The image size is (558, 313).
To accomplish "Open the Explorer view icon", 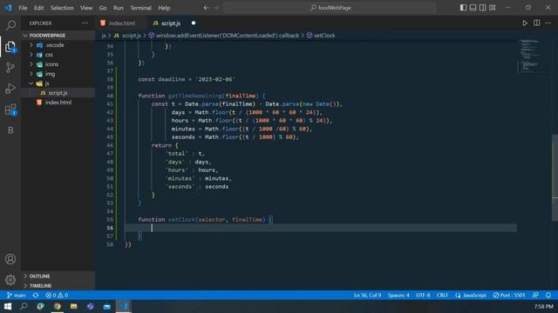I will click(x=10, y=46).
